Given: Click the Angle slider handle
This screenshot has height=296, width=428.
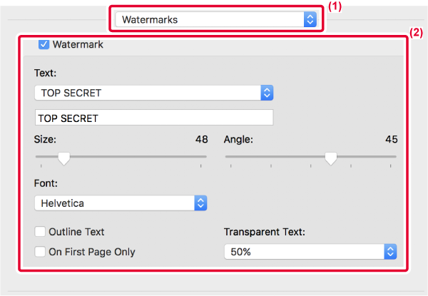Looking at the screenshot, I should 330,158.
